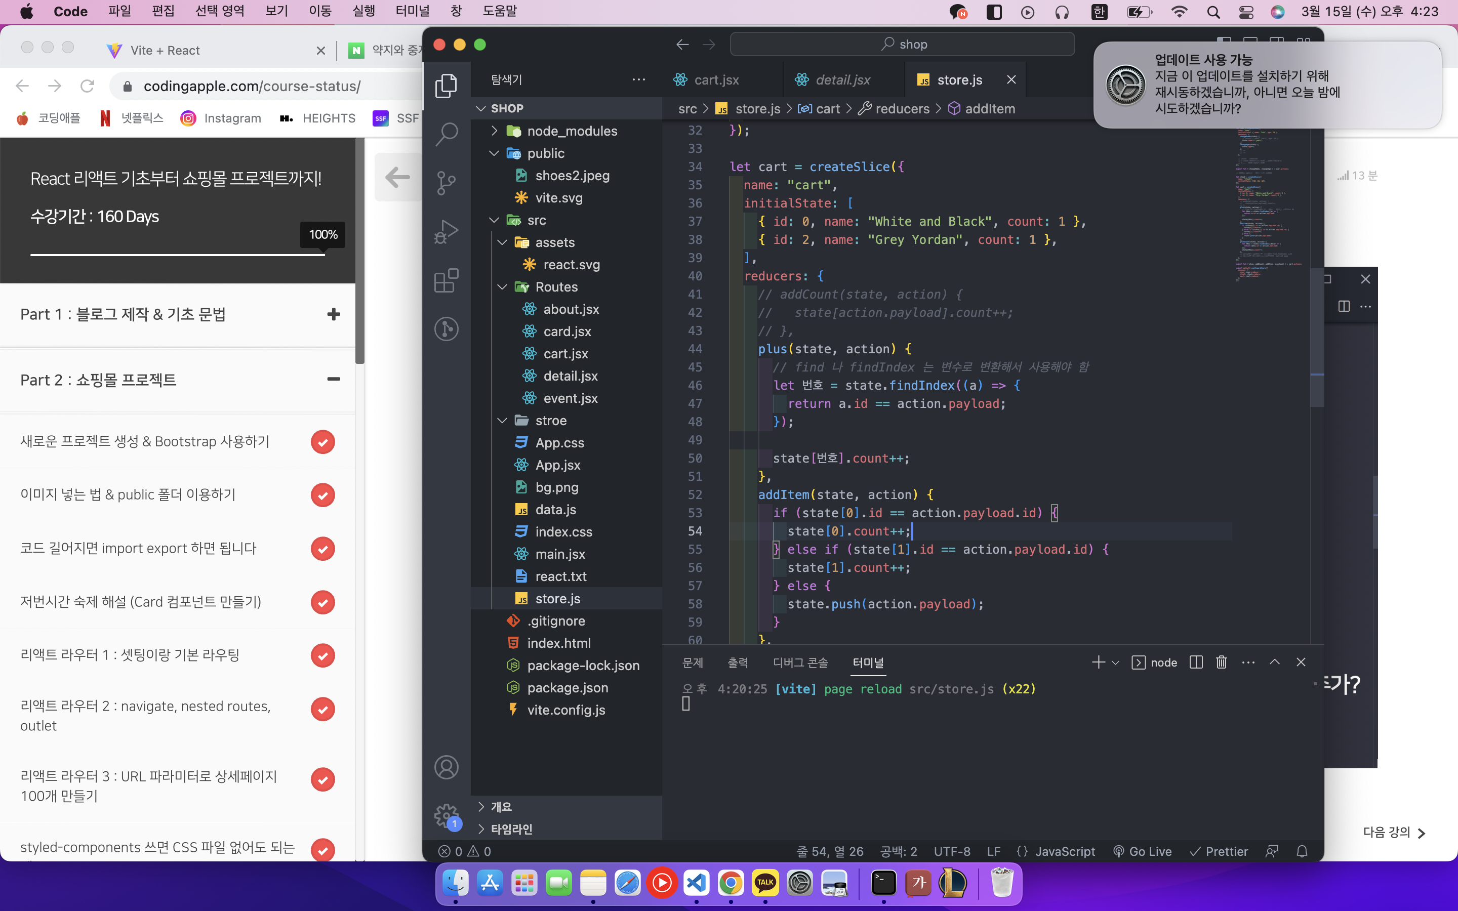Toggle completion check for Card 컴포넌트 lesson
The image size is (1458, 911).
coord(323,602)
